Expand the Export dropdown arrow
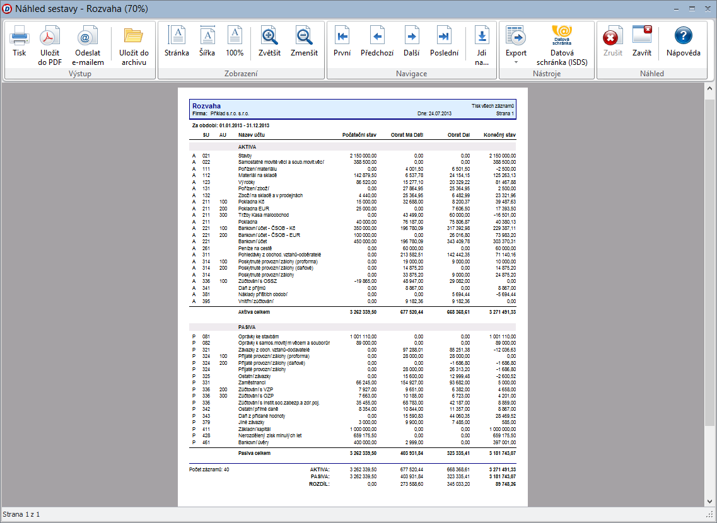 pyautogui.click(x=516, y=62)
